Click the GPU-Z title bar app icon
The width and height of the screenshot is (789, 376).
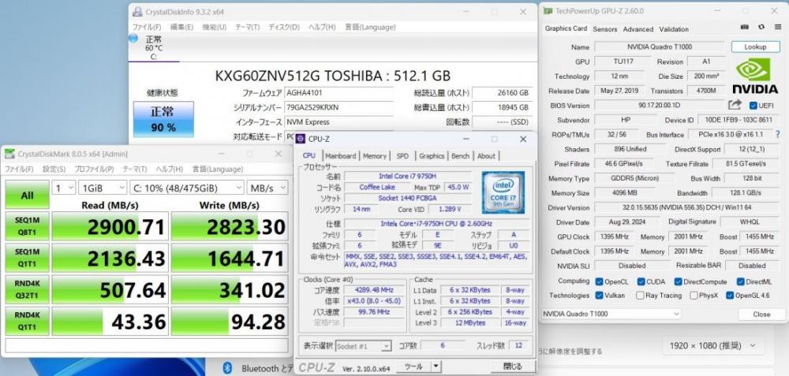[x=548, y=10]
